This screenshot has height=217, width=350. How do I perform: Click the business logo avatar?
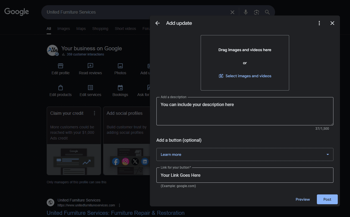click(x=52, y=51)
